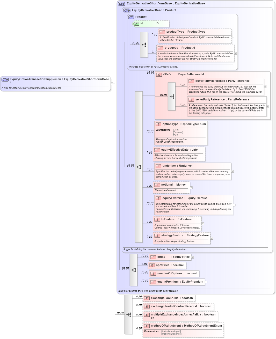
Task: Expand the underlyer element
Action: click(x=233, y=171)
